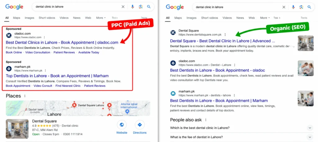
Task: Click the search magnifier in left window
Action: pyautogui.click(x=149, y=7)
